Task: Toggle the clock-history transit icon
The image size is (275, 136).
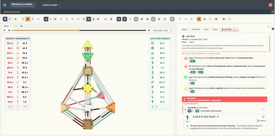Action: click(x=89, y=19)
